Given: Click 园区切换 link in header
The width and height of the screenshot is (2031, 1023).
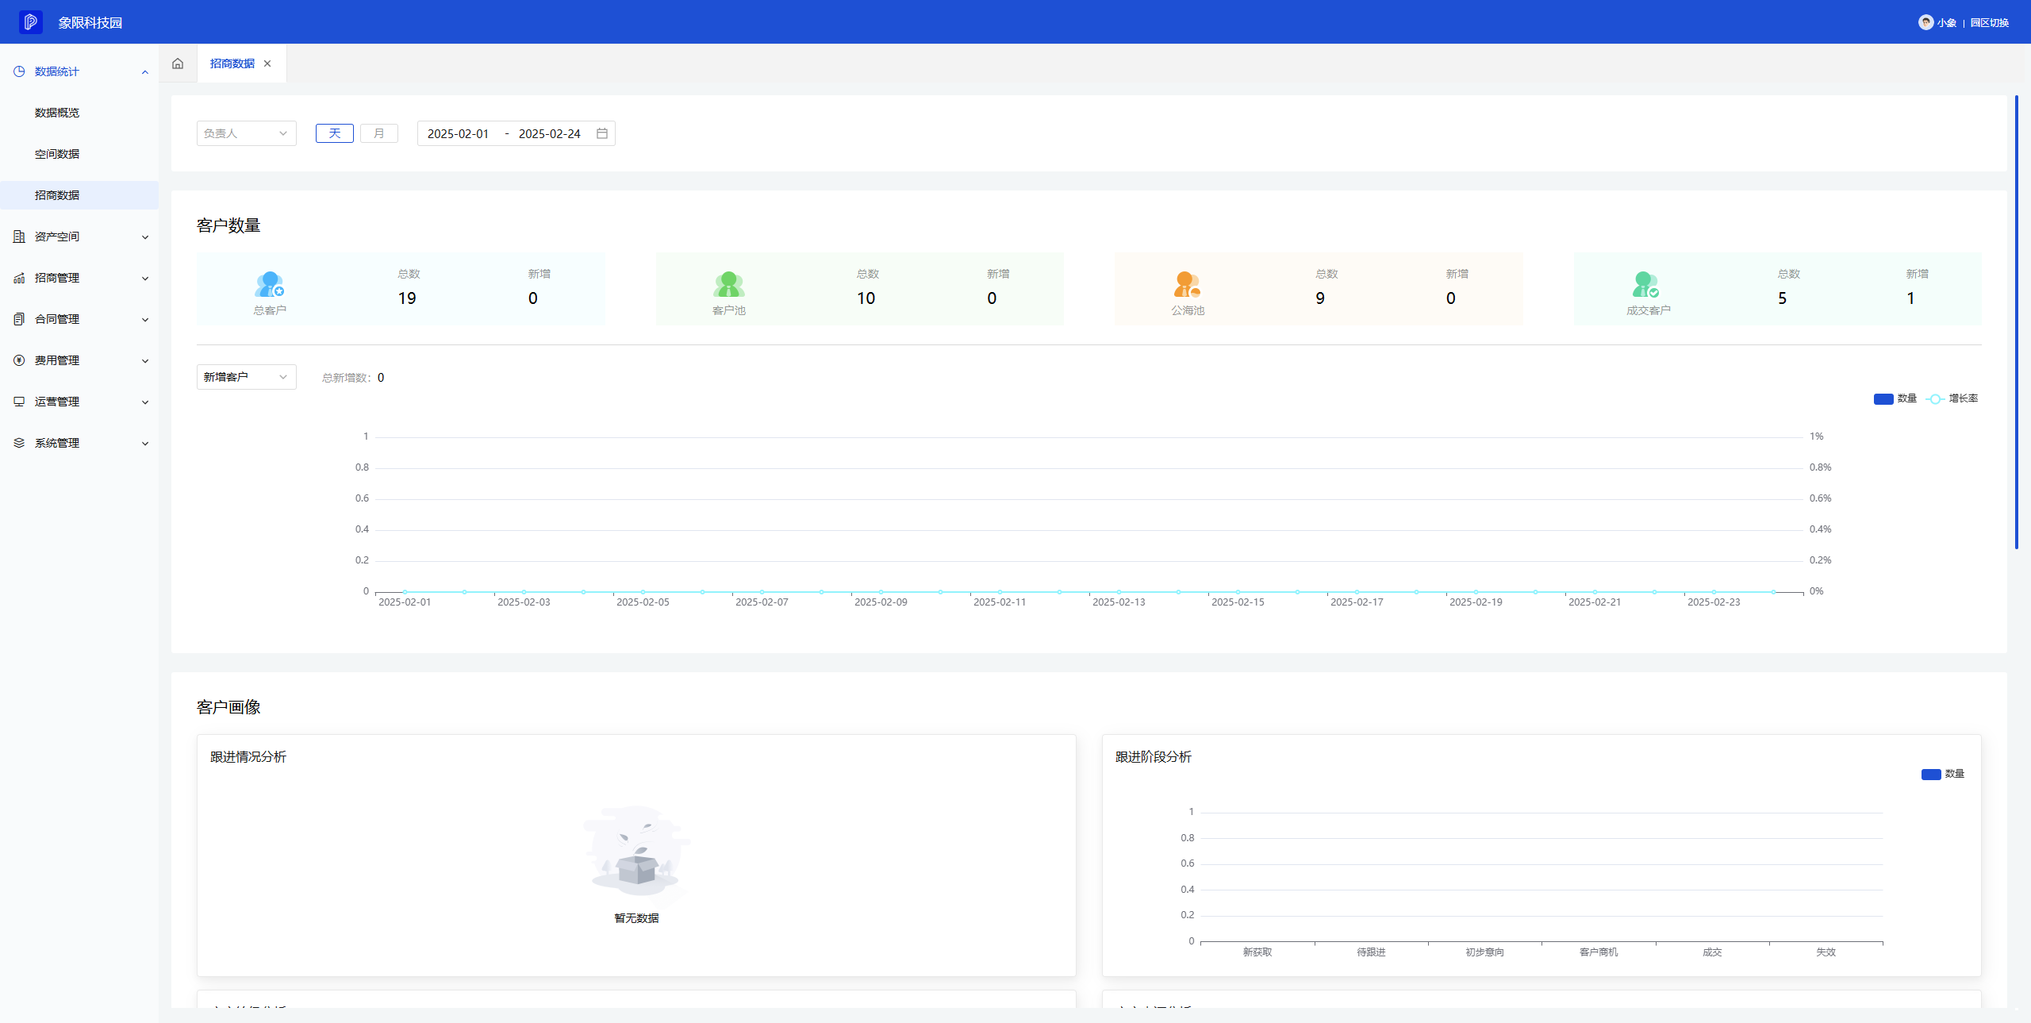Looking at the screenshot, I should point(1989,22).
